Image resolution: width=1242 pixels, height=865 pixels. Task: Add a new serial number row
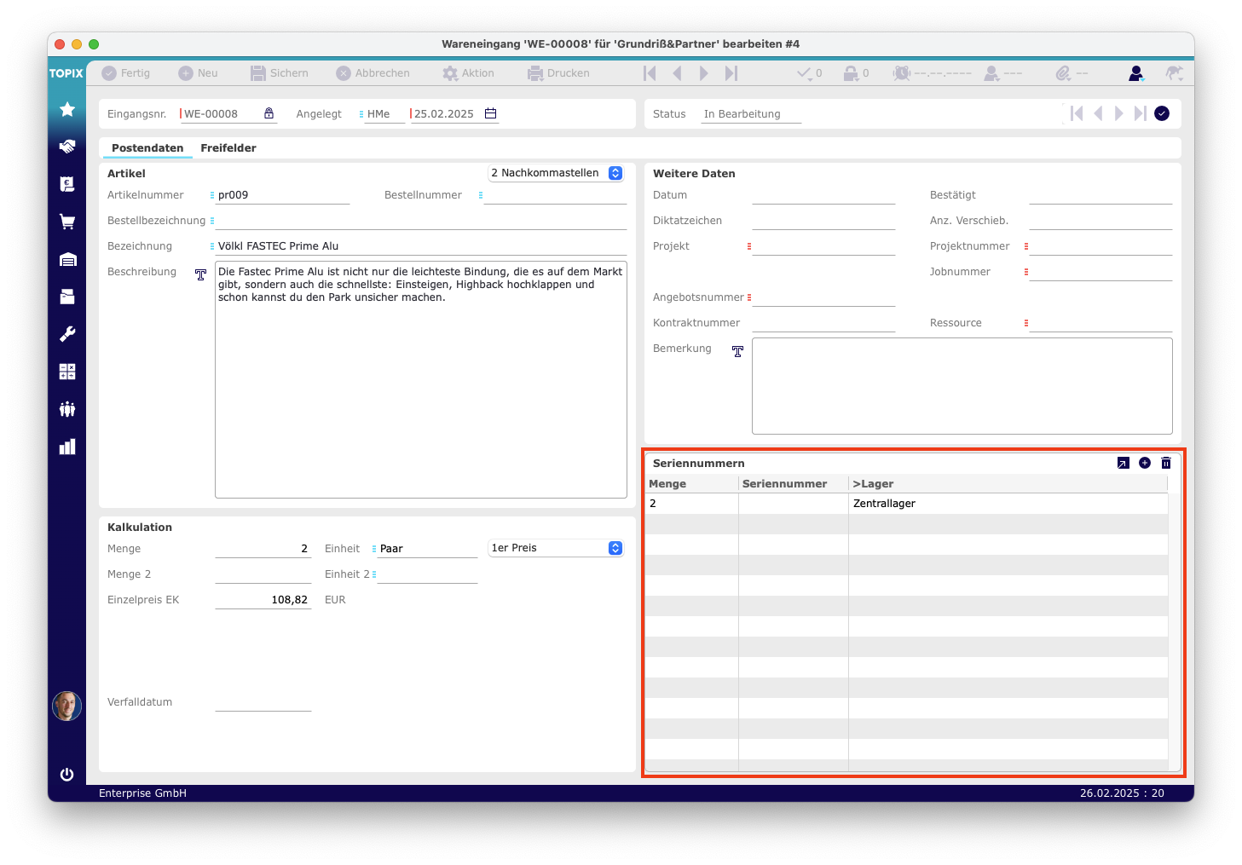click(1145, 463)
